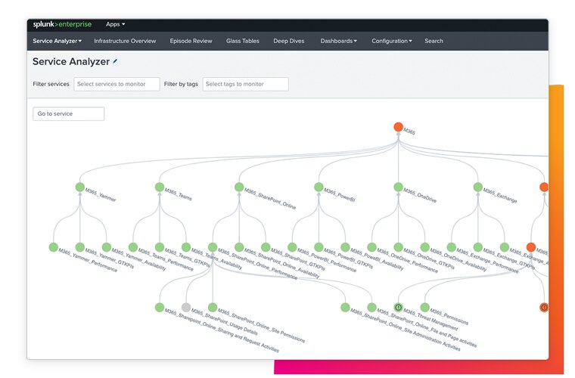Select the M365_Exchange service node
Image resolution: width=575 pixels, height=378 pixels.
pyautogui.click(x=478, y=187)
